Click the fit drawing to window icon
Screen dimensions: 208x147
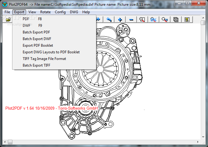pos(176,20)
